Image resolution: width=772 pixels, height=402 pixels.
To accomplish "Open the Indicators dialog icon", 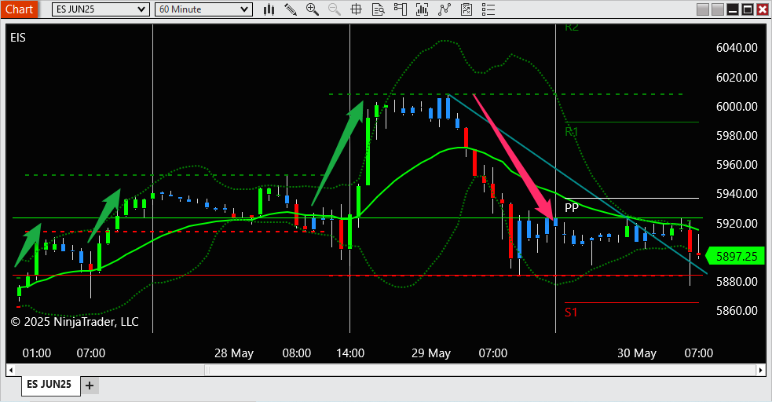I will pyautogui.click(x=445, y=9).
